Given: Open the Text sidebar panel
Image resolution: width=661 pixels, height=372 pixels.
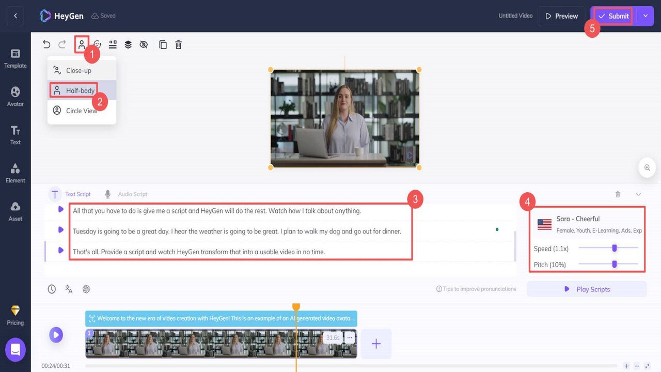Looking at the screenshot, I should (x=15, y=135).
